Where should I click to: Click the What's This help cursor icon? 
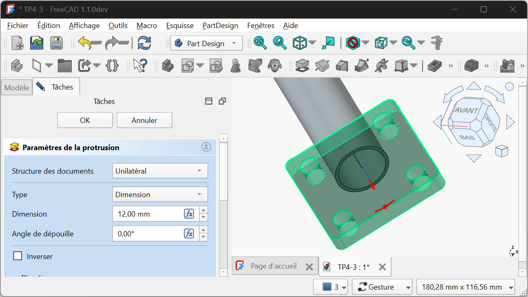point(140,65)
